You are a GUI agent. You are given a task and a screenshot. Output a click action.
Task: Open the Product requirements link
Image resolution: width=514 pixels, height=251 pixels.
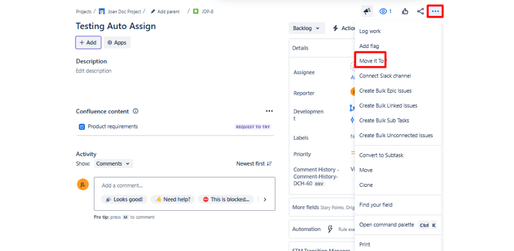click(x=113, y=127)
